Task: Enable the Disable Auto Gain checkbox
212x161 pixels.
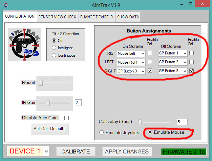Action: tap(67, 118)
